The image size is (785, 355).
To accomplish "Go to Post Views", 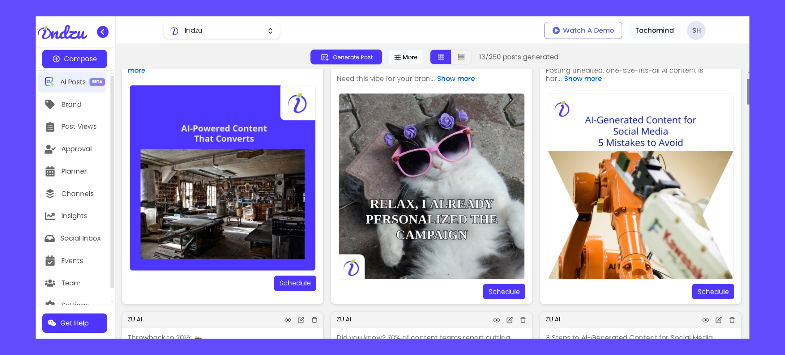I will pyautogui.click(x=79, y=127).
